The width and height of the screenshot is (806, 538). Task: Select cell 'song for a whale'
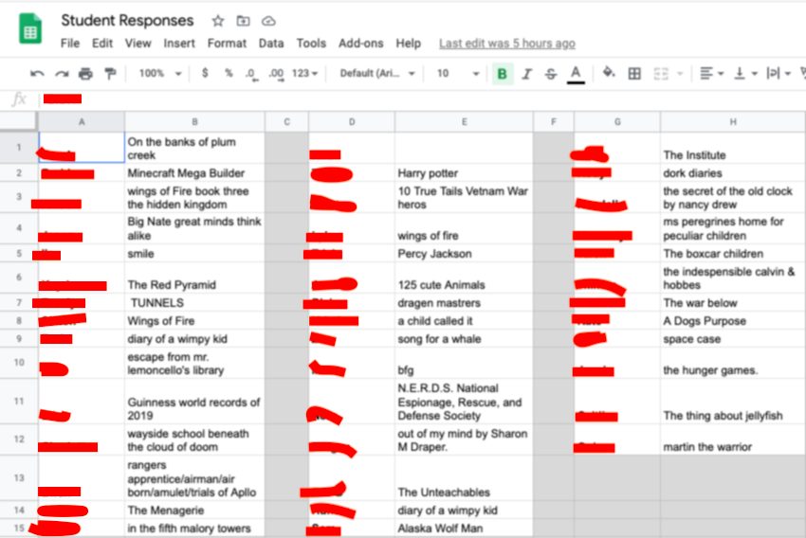tap(464, 339)
